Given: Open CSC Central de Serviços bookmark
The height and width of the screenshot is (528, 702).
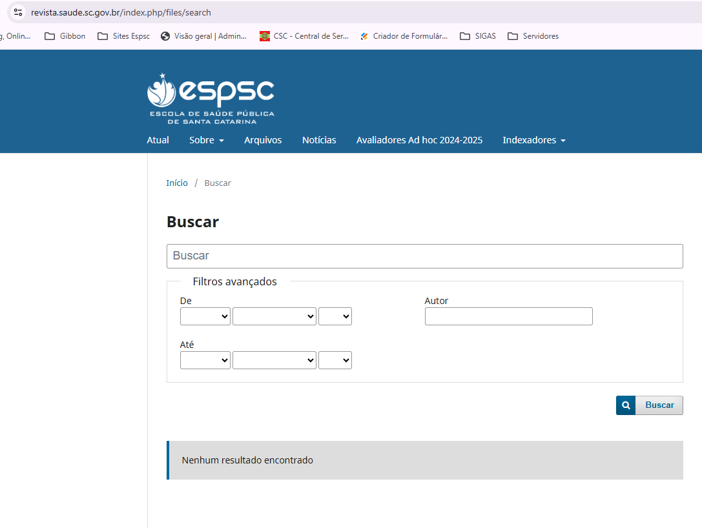Looking at the screenshot, I should (x=304, y=36).
